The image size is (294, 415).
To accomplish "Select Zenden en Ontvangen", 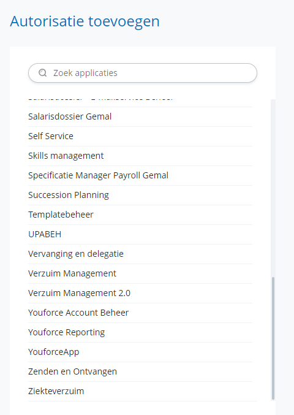I will tap(140, 371).
